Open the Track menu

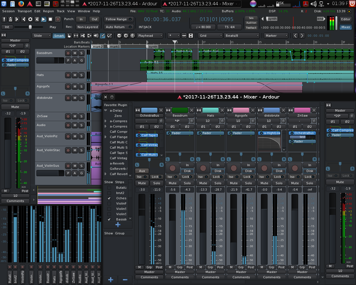click(61, 11)
